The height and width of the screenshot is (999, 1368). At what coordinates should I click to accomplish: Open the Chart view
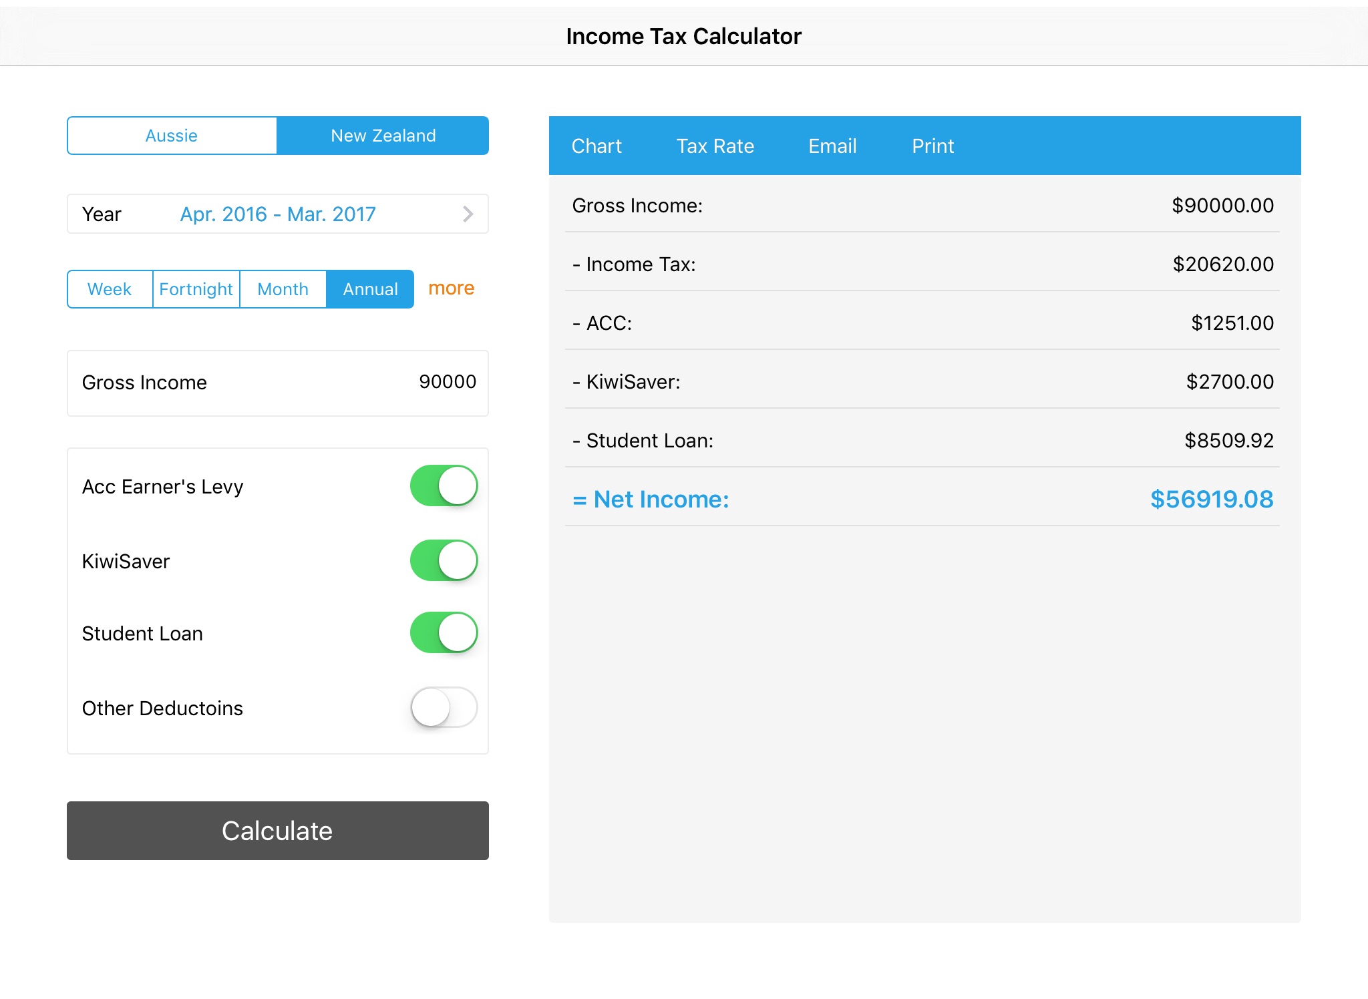(596, 146)
